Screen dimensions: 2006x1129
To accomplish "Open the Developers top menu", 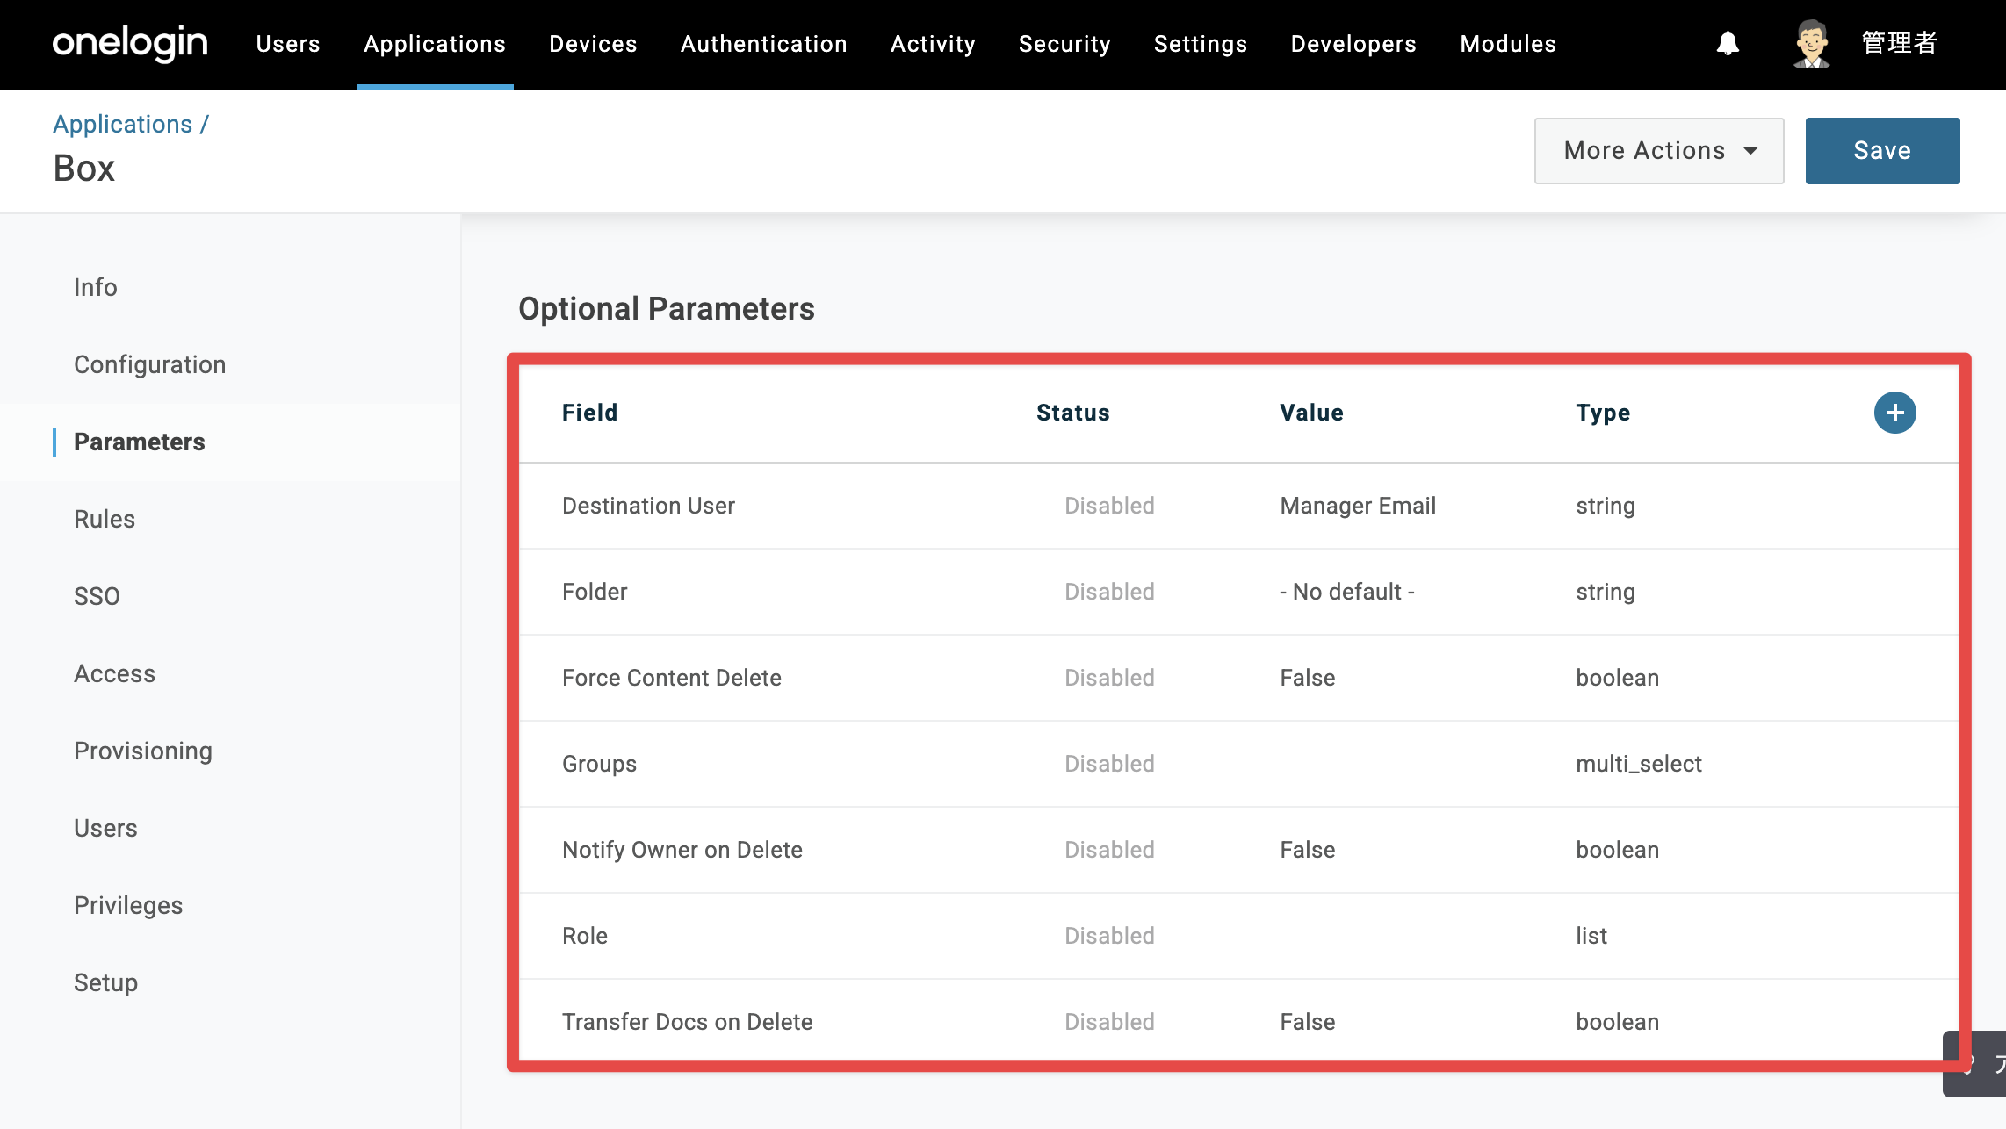I will click(x=1353, y=44).
